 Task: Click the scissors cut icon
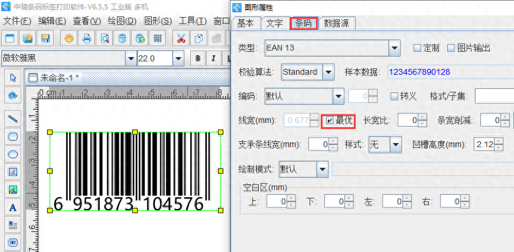tap(181, 39)
